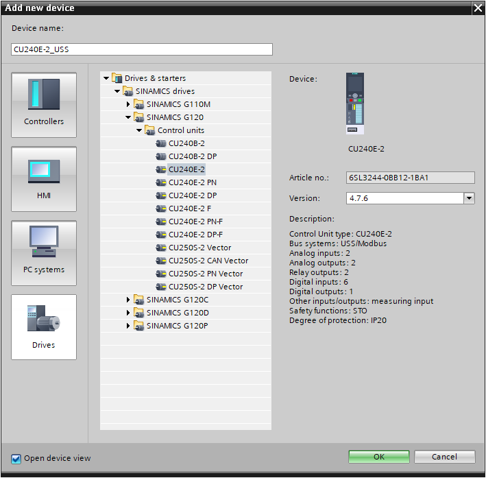
Task: Open the Version dropdown arrow
Action: (469, 198)
